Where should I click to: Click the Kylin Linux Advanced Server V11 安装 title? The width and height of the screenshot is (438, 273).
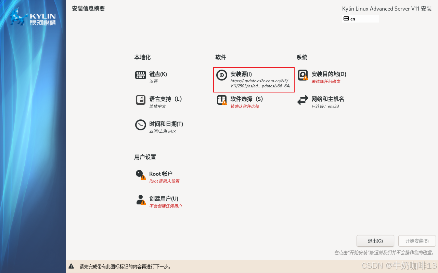387,9
